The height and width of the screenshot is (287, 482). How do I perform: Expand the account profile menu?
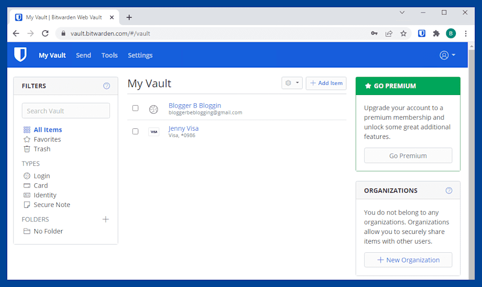coord(447,55)
